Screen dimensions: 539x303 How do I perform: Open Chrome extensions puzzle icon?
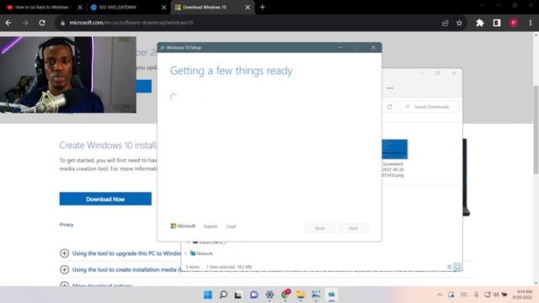point(480,23)
